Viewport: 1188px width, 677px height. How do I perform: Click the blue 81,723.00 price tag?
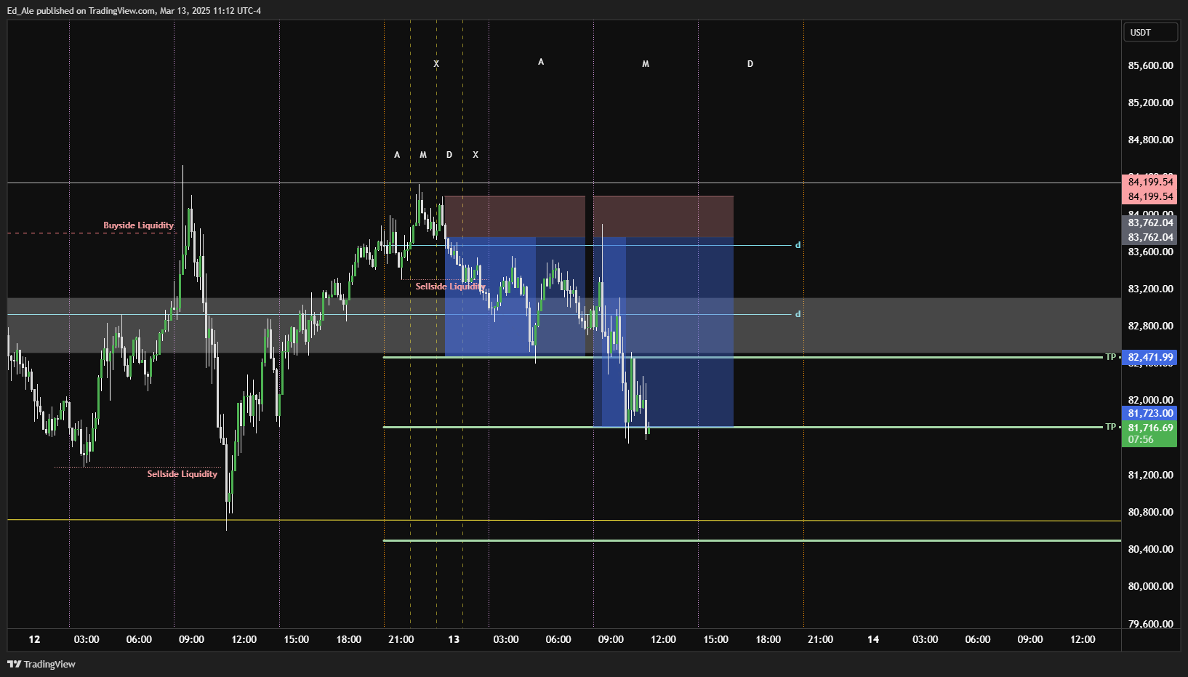[x=1149, y=413]
